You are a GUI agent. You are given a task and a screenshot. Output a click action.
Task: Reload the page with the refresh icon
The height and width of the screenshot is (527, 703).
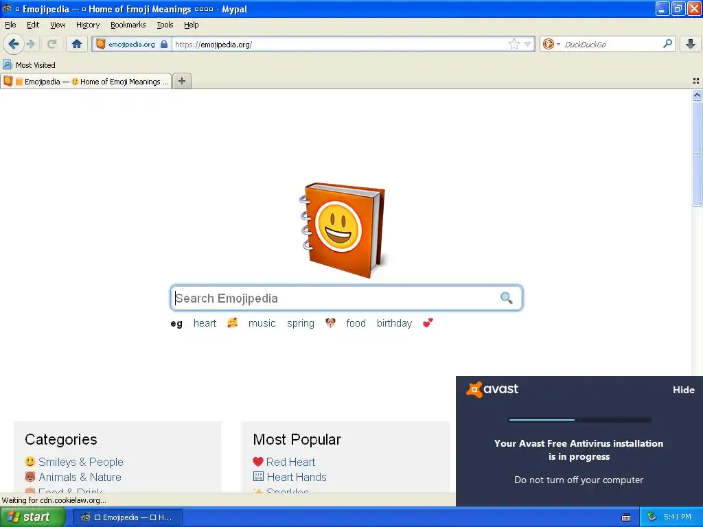(x=51, y=44)
